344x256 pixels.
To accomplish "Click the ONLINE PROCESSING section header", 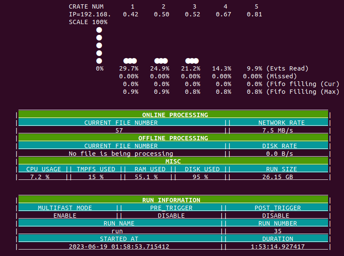I will click(x=175, y=115).
